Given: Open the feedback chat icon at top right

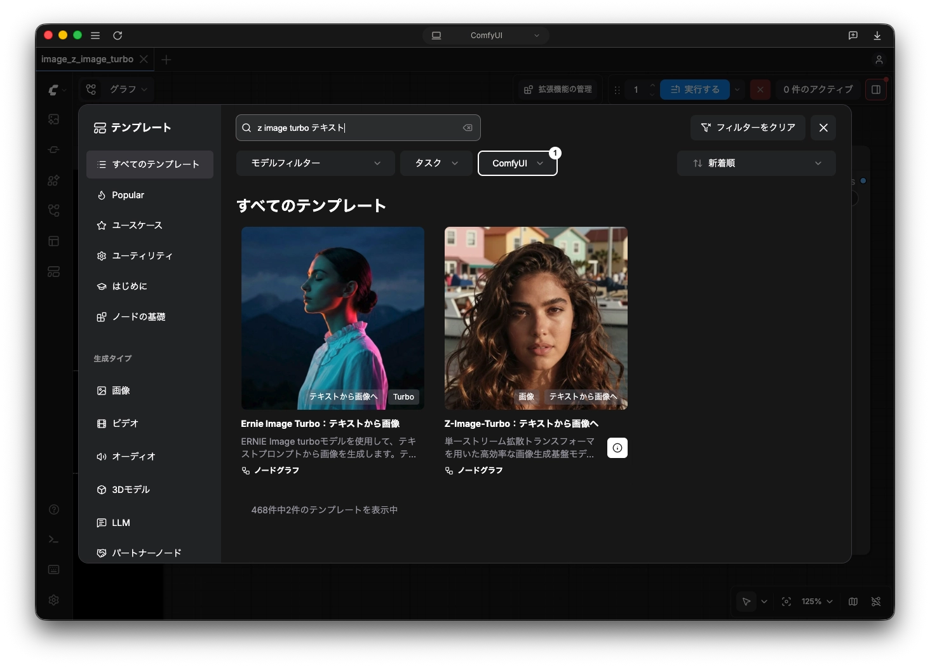Looking at the screenshot, I should click(x=853, y=36).
